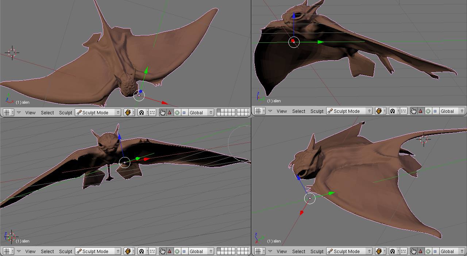
Task: Open window type selector in top-left viewport
Action: 8,112
